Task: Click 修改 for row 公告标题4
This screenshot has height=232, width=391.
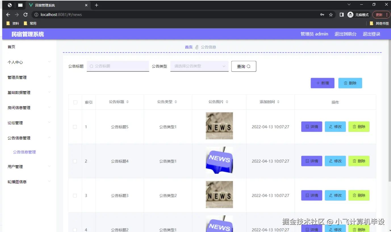Action: click(x=335, y=161)
